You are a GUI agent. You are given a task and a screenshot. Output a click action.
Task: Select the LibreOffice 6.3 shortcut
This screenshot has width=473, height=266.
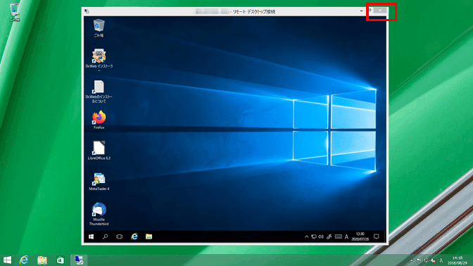(x=99, y=150)
